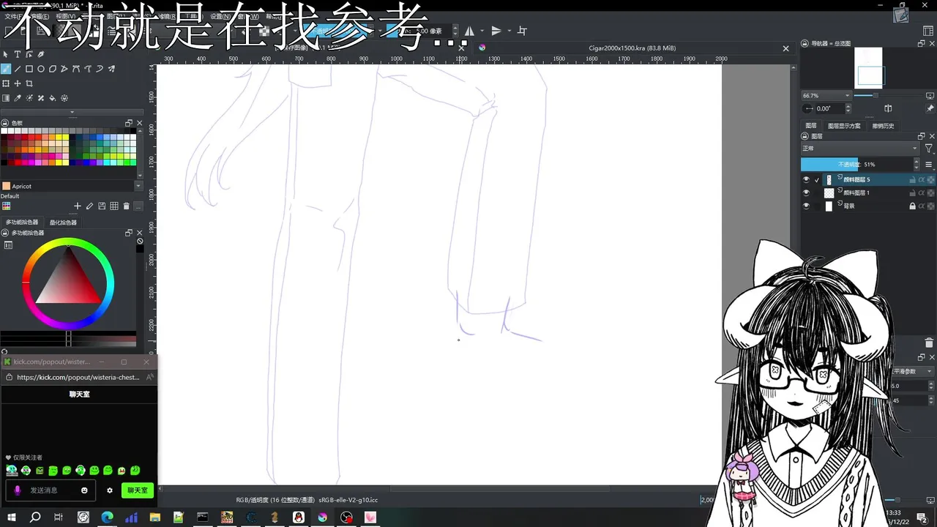This screenshot has height=527, width=937.
Task: Open the Windows Start menu
Action: (11, 517)
